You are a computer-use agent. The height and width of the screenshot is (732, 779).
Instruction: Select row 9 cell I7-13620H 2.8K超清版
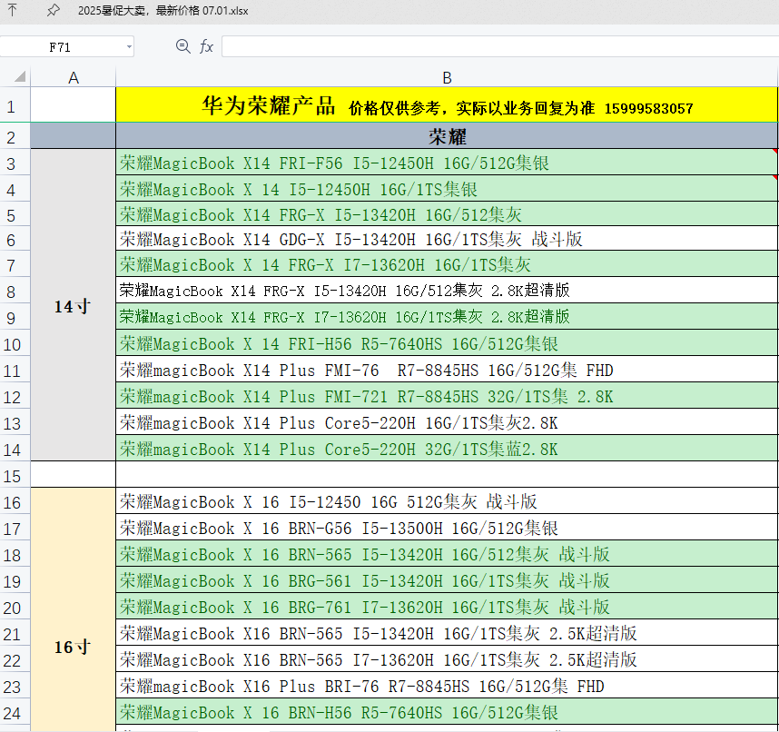pos(447,317)
